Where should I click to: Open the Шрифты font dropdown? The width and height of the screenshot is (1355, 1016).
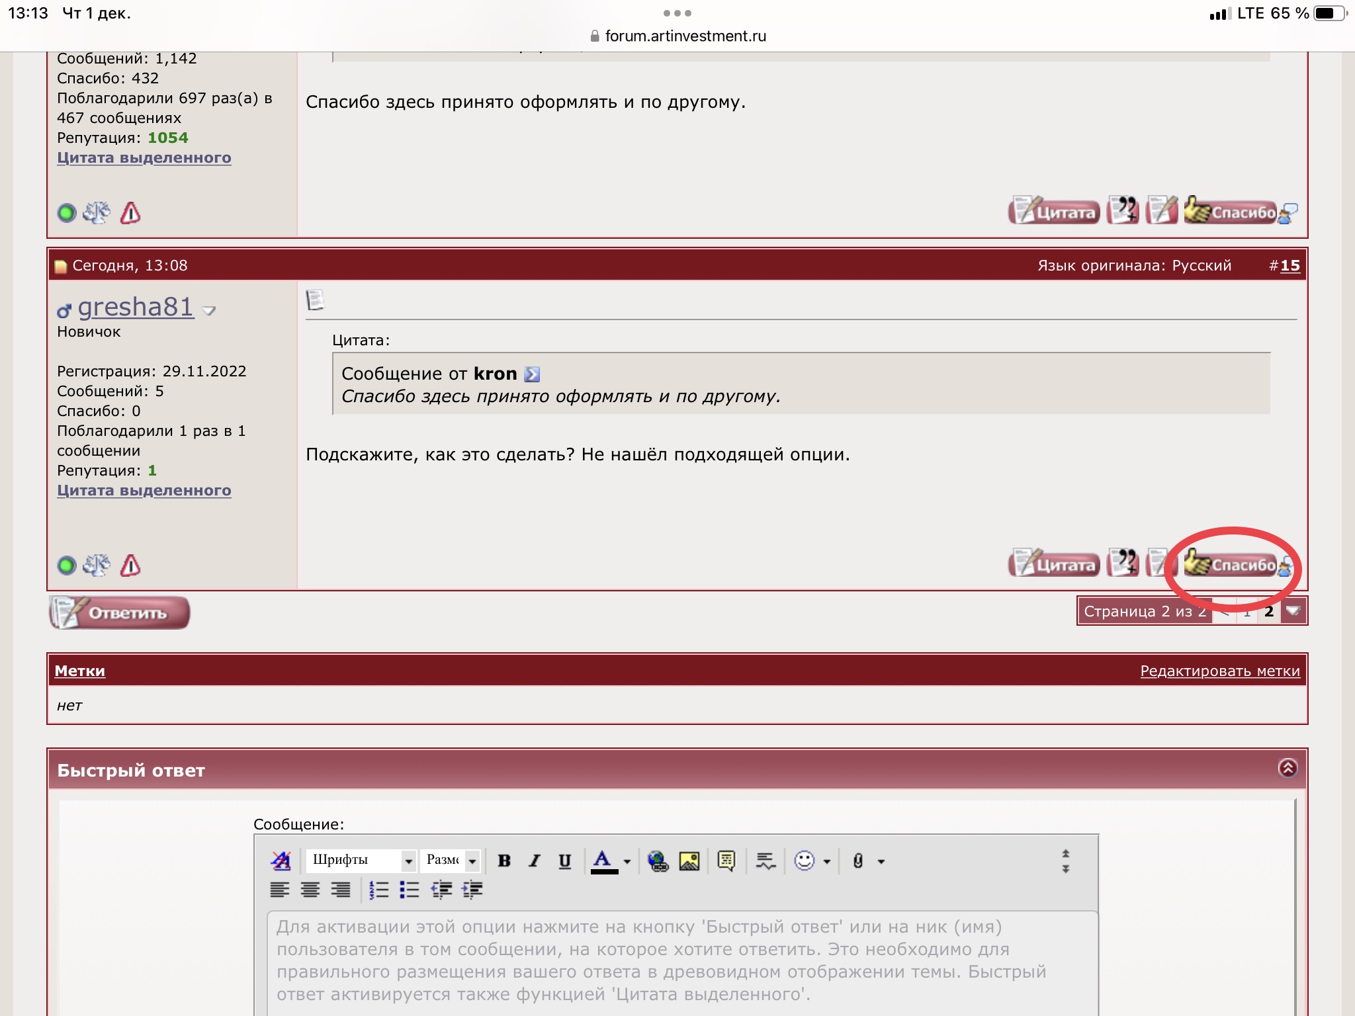[x=361, y=861]
